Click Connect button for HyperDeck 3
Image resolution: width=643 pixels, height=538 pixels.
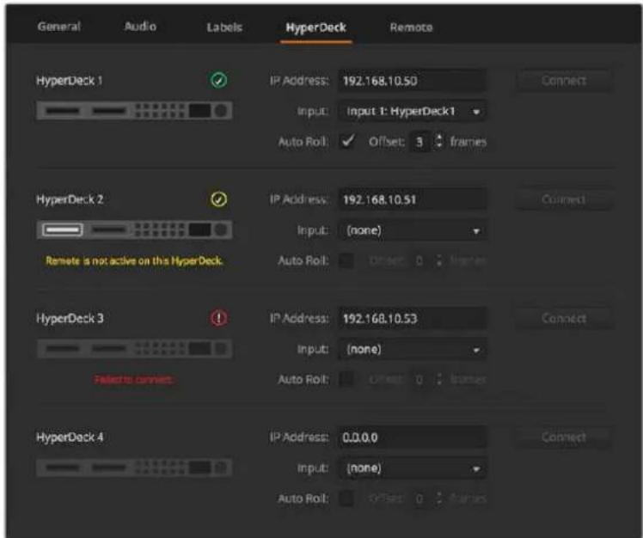[x=564, y=318]
